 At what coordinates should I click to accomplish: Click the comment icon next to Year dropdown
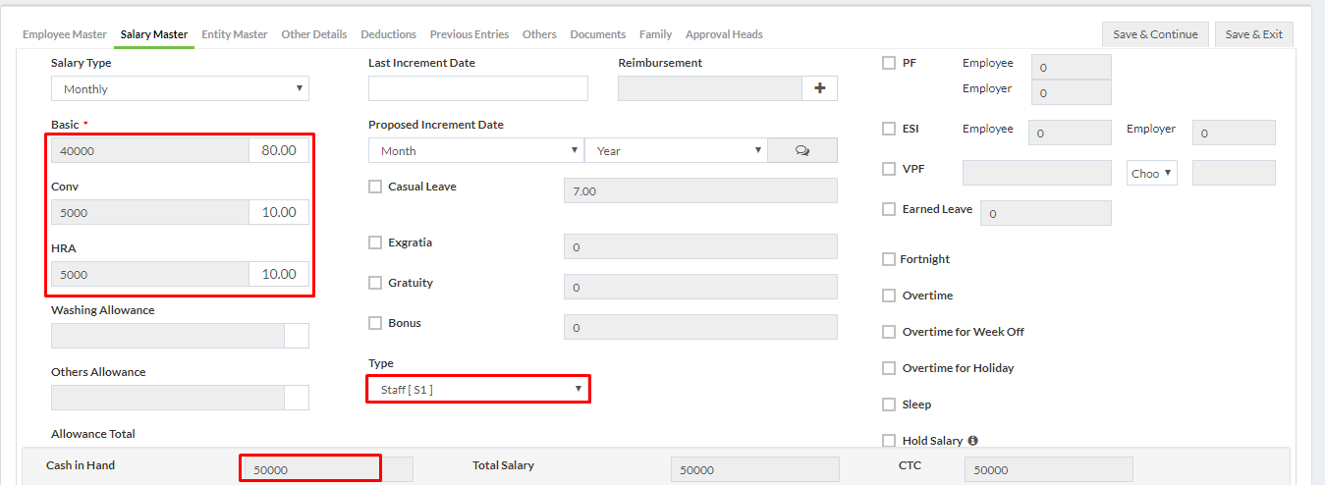click(802, 150)
